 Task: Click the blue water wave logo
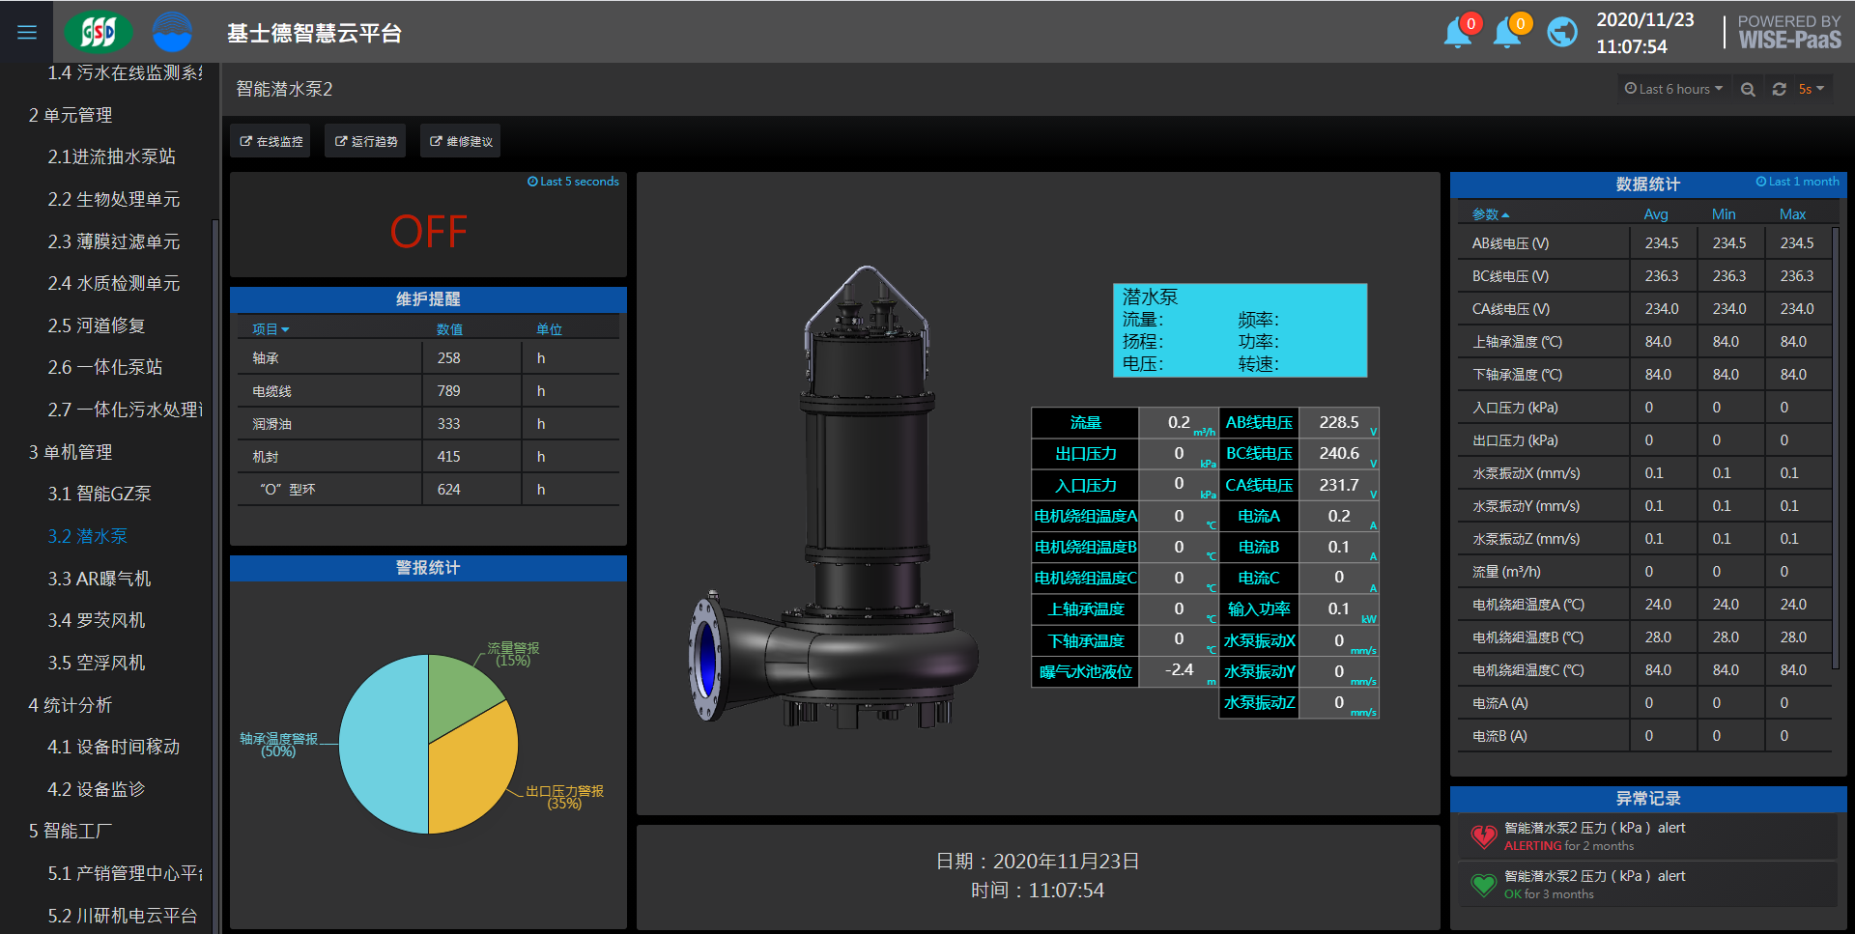tap(172, 33)
